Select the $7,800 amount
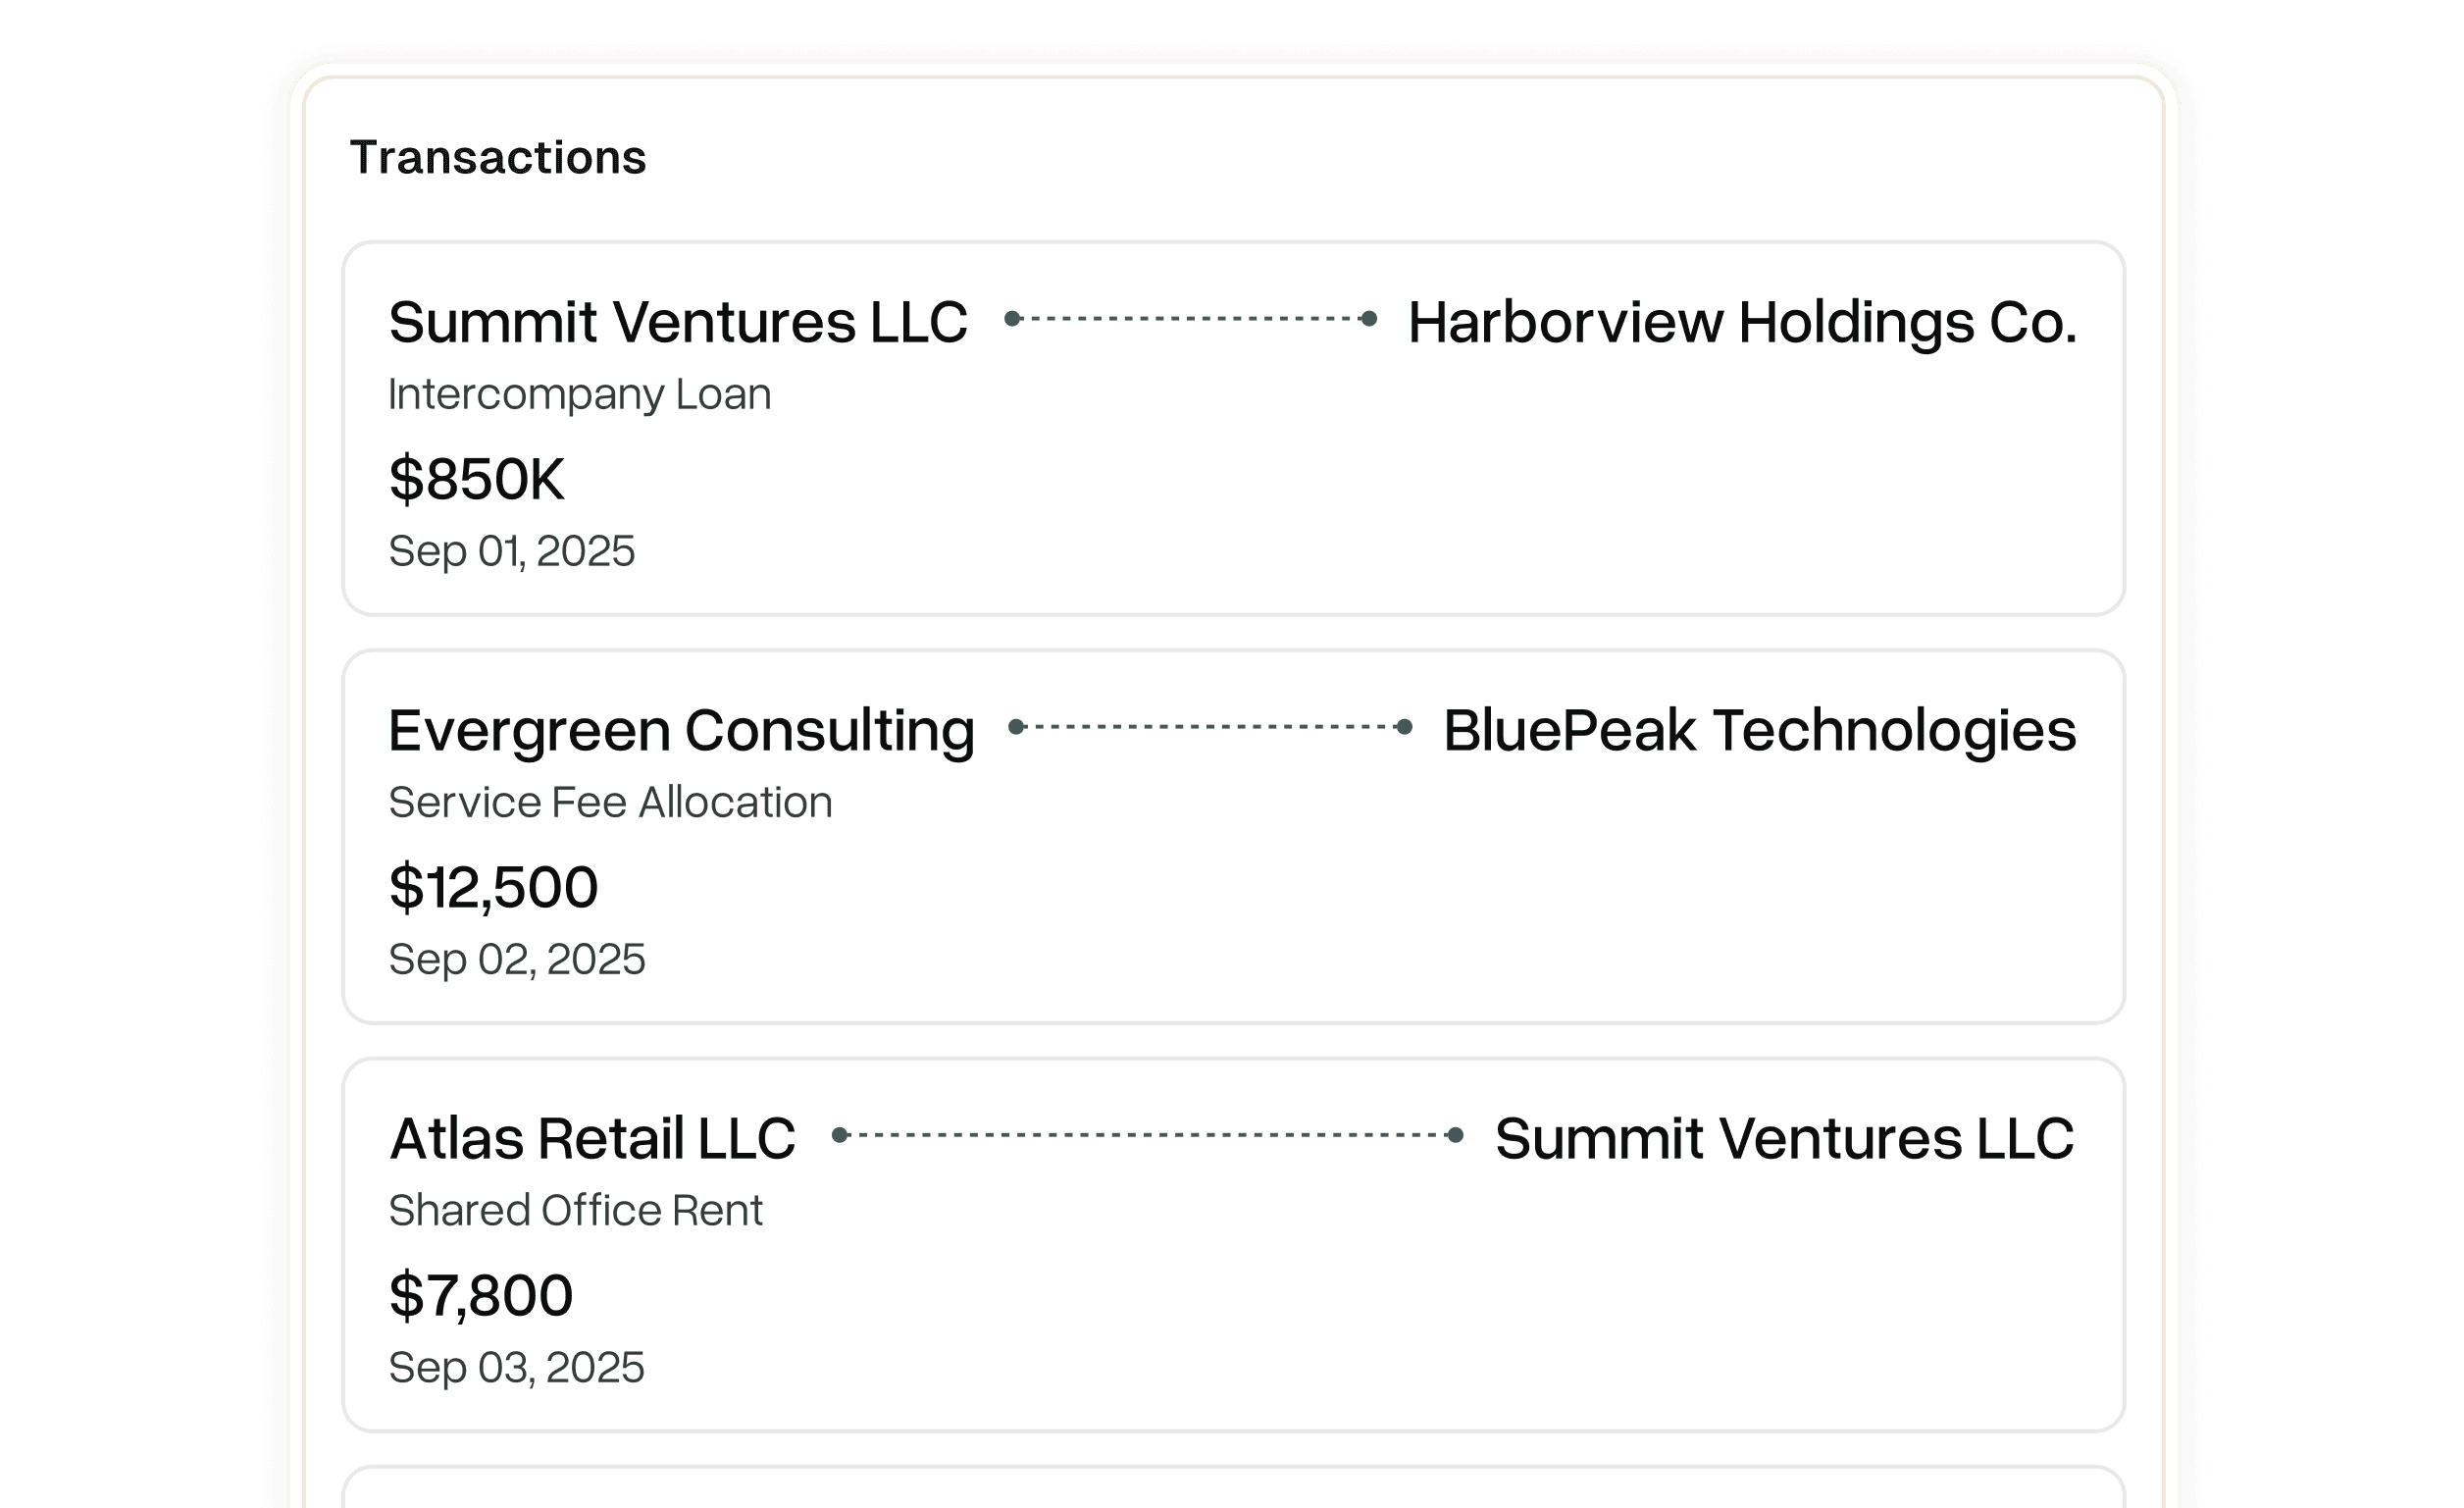Viewport: 2464px width, 1508px height. [x=480, y=1295]
